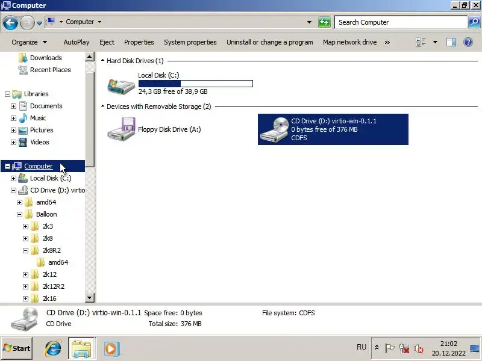482x361 pixels.
Task: Select Recent Places in navigation pane
Action: pyautogui.click(x=51, y=70)
